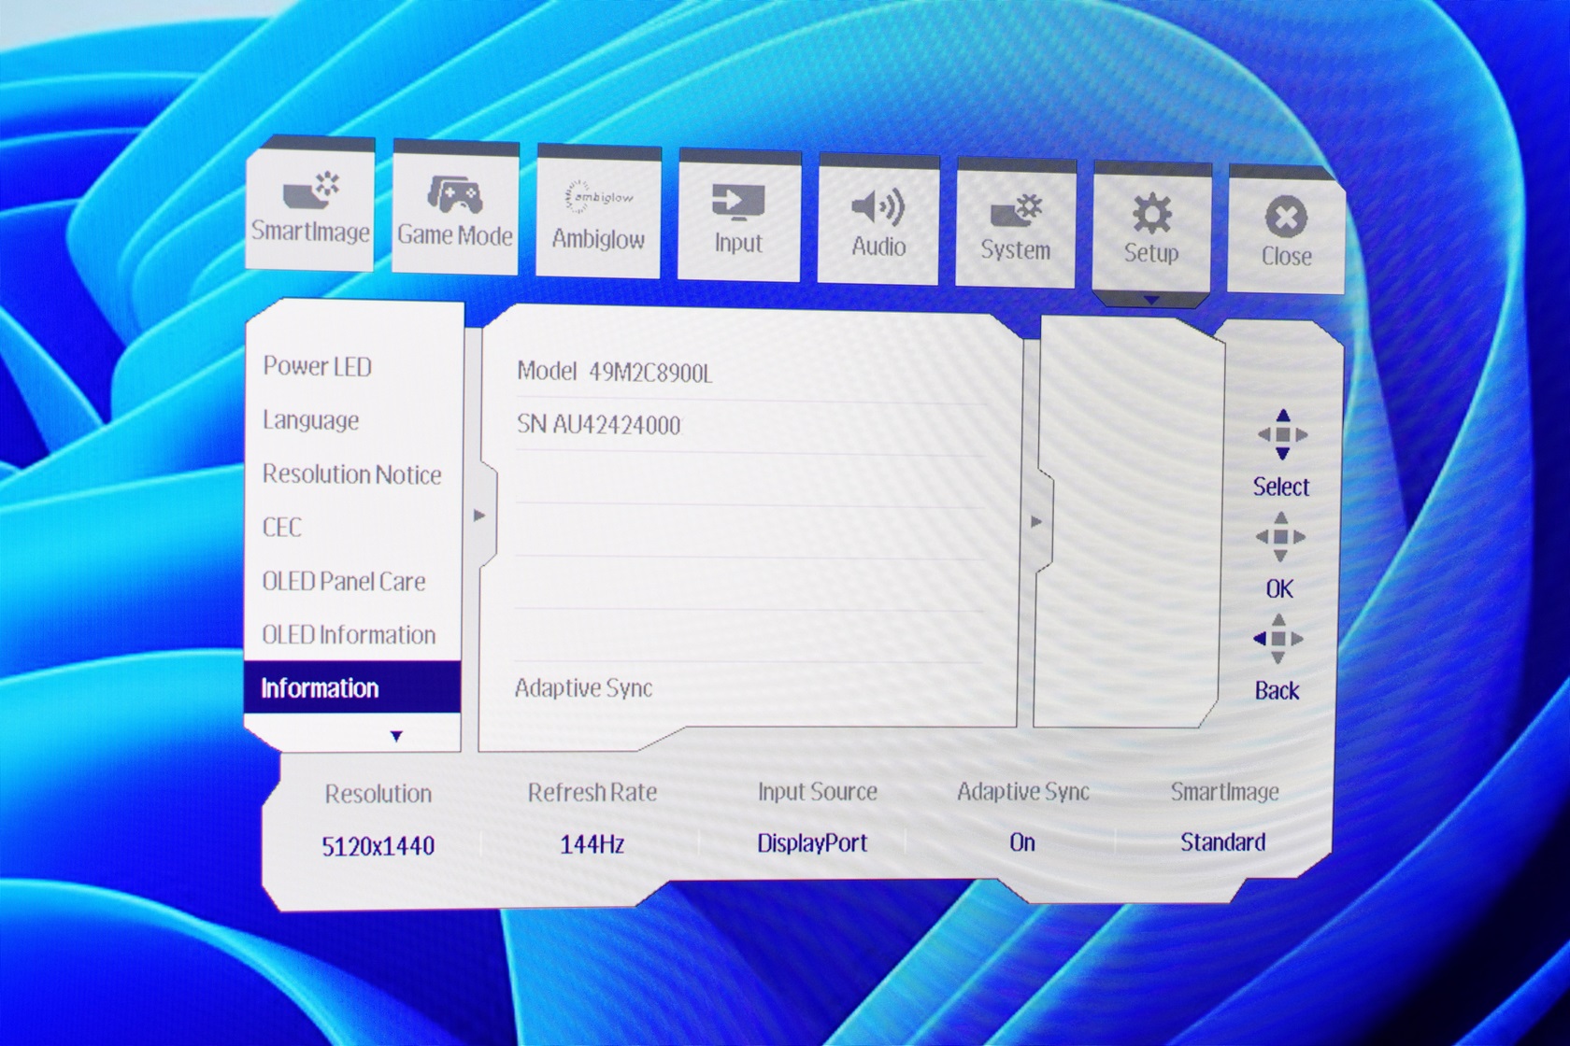Select the highlighted Information item
The image size is (1570, 1046).
pos(352,688)
